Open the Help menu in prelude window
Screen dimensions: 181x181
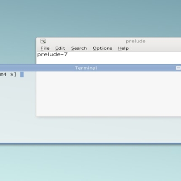point(123,48)
